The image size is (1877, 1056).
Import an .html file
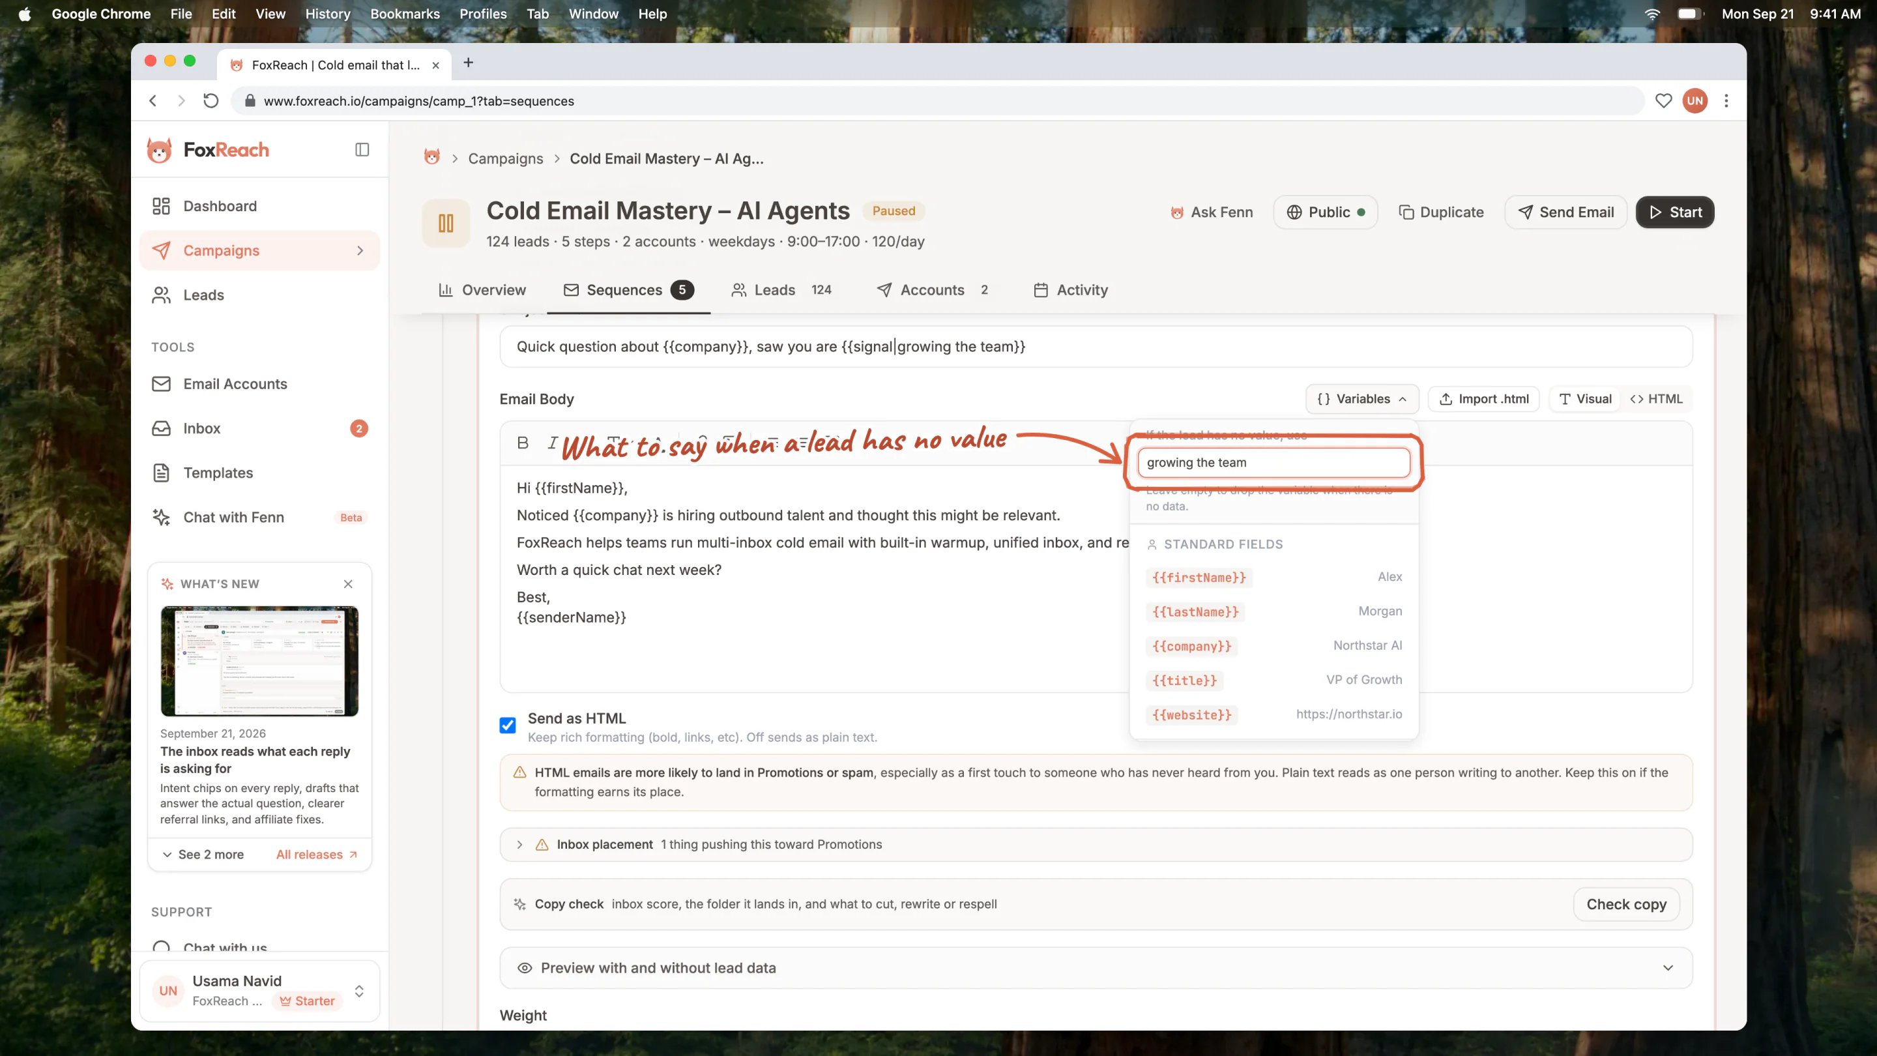(1483, 400)
